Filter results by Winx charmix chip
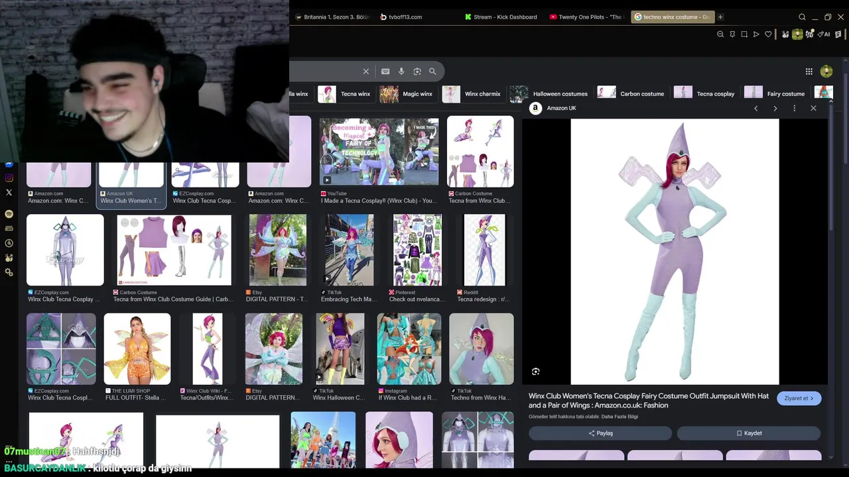 click(x=472, y=93)
